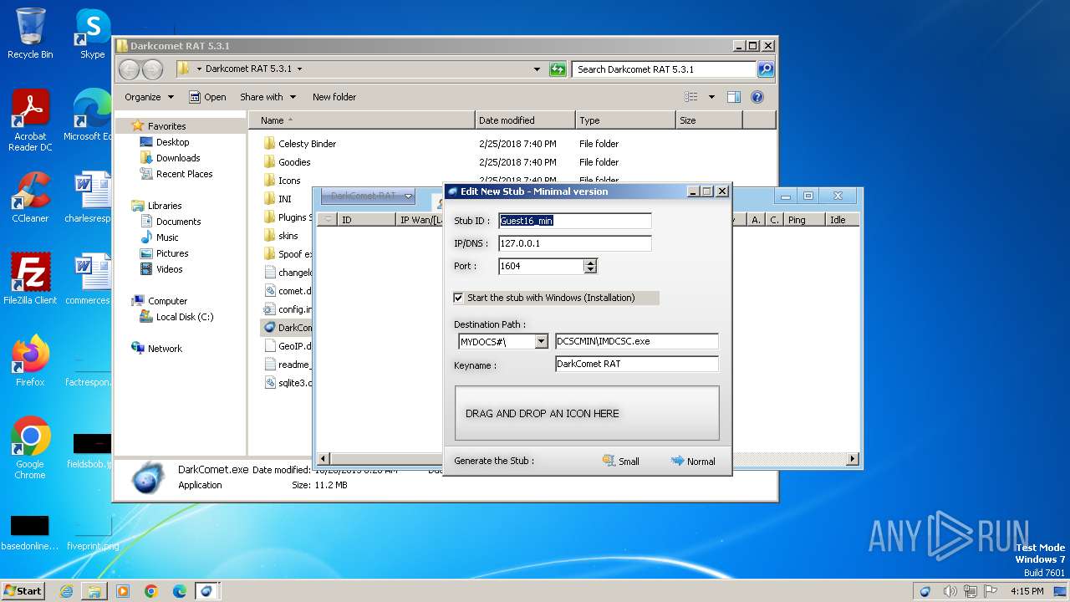Click the Ping column header in DarkComet
This screenshot has height=602, width=1070.
804,220
